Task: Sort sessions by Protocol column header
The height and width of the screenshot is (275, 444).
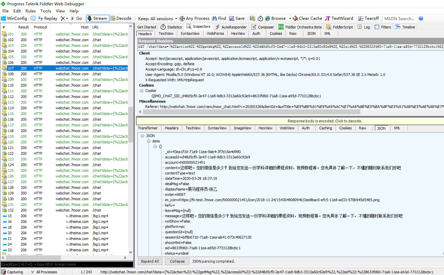Action: point(40,27)
